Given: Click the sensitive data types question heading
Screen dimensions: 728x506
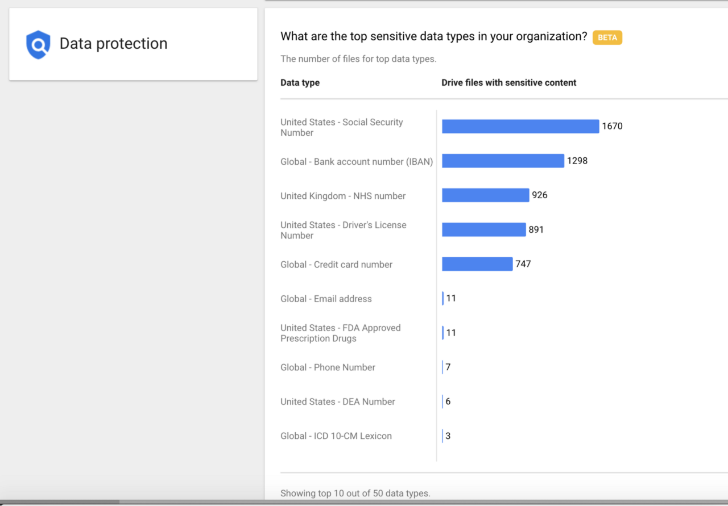Looking at the screenshot, I should coord(433,37).
